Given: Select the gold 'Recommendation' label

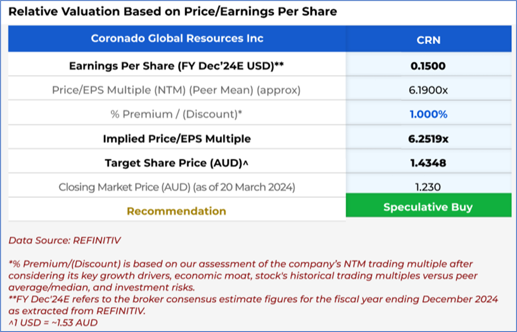Looking at the screenshot, I should point(177,211).
